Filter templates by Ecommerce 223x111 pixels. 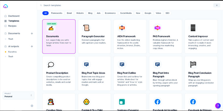[x=110, y=13]
